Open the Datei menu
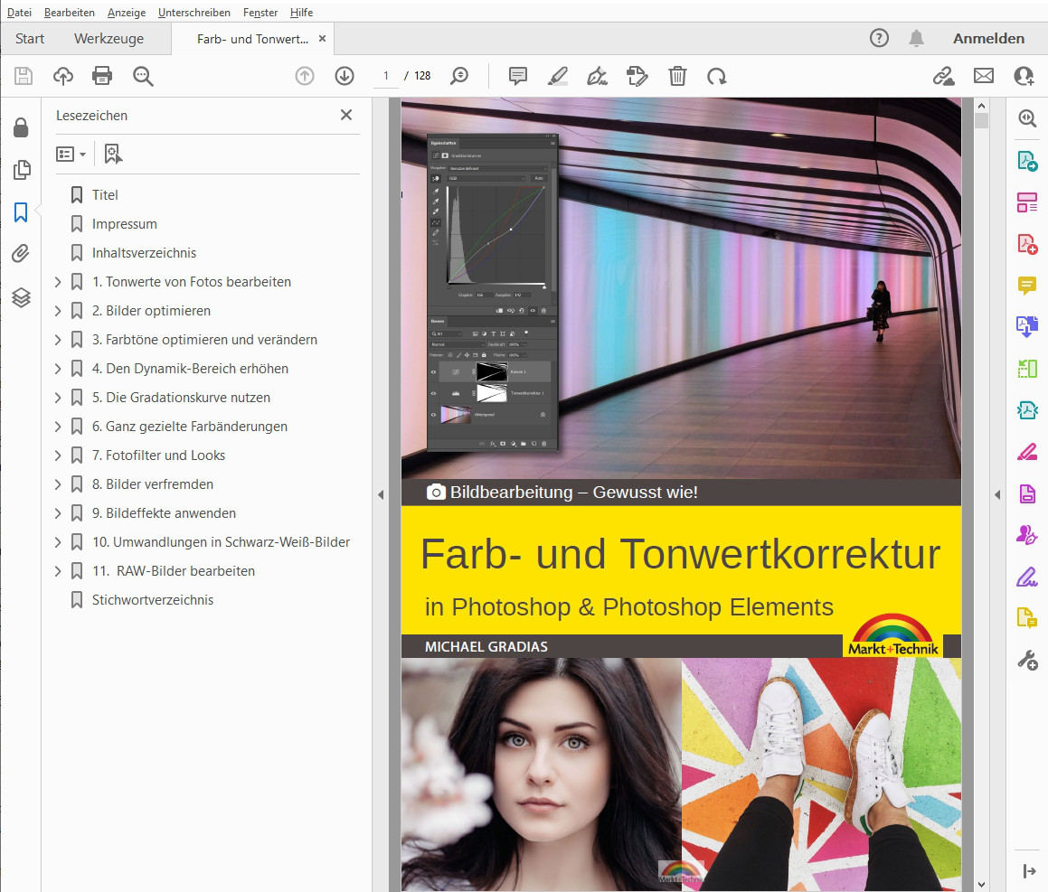This screenshot has width=1048, height=892. (19, 12)
